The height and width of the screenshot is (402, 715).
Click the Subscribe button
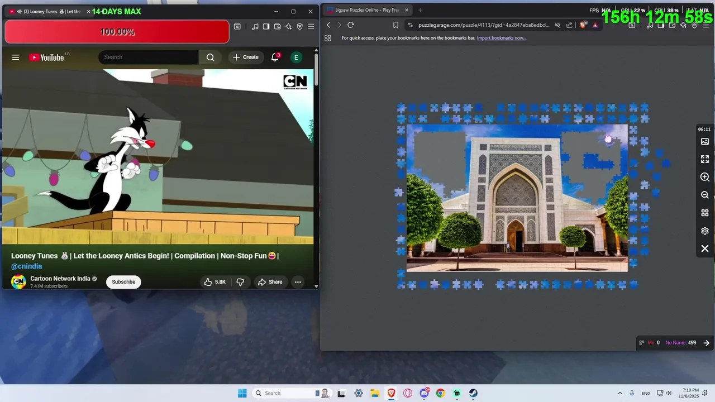click(x=123, y=282)
